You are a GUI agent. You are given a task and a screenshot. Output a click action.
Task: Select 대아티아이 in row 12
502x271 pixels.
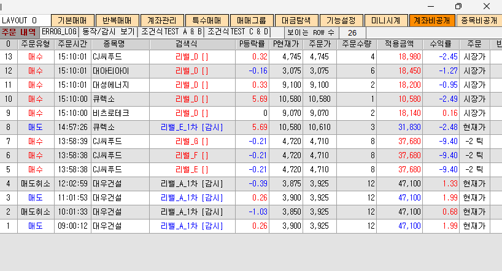(x=110, y=71)
